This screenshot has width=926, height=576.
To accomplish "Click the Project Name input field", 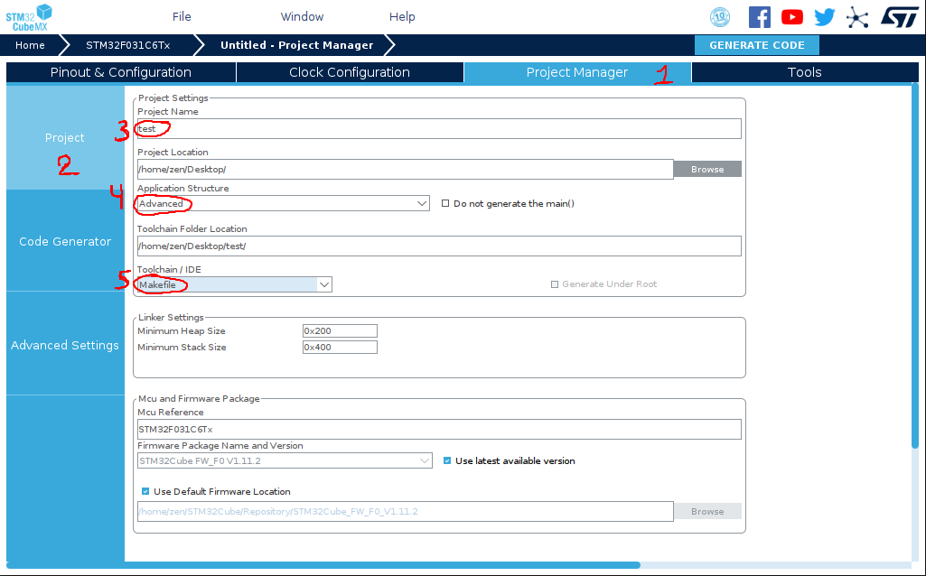I will pyautogui.click(x=439, y=129).
